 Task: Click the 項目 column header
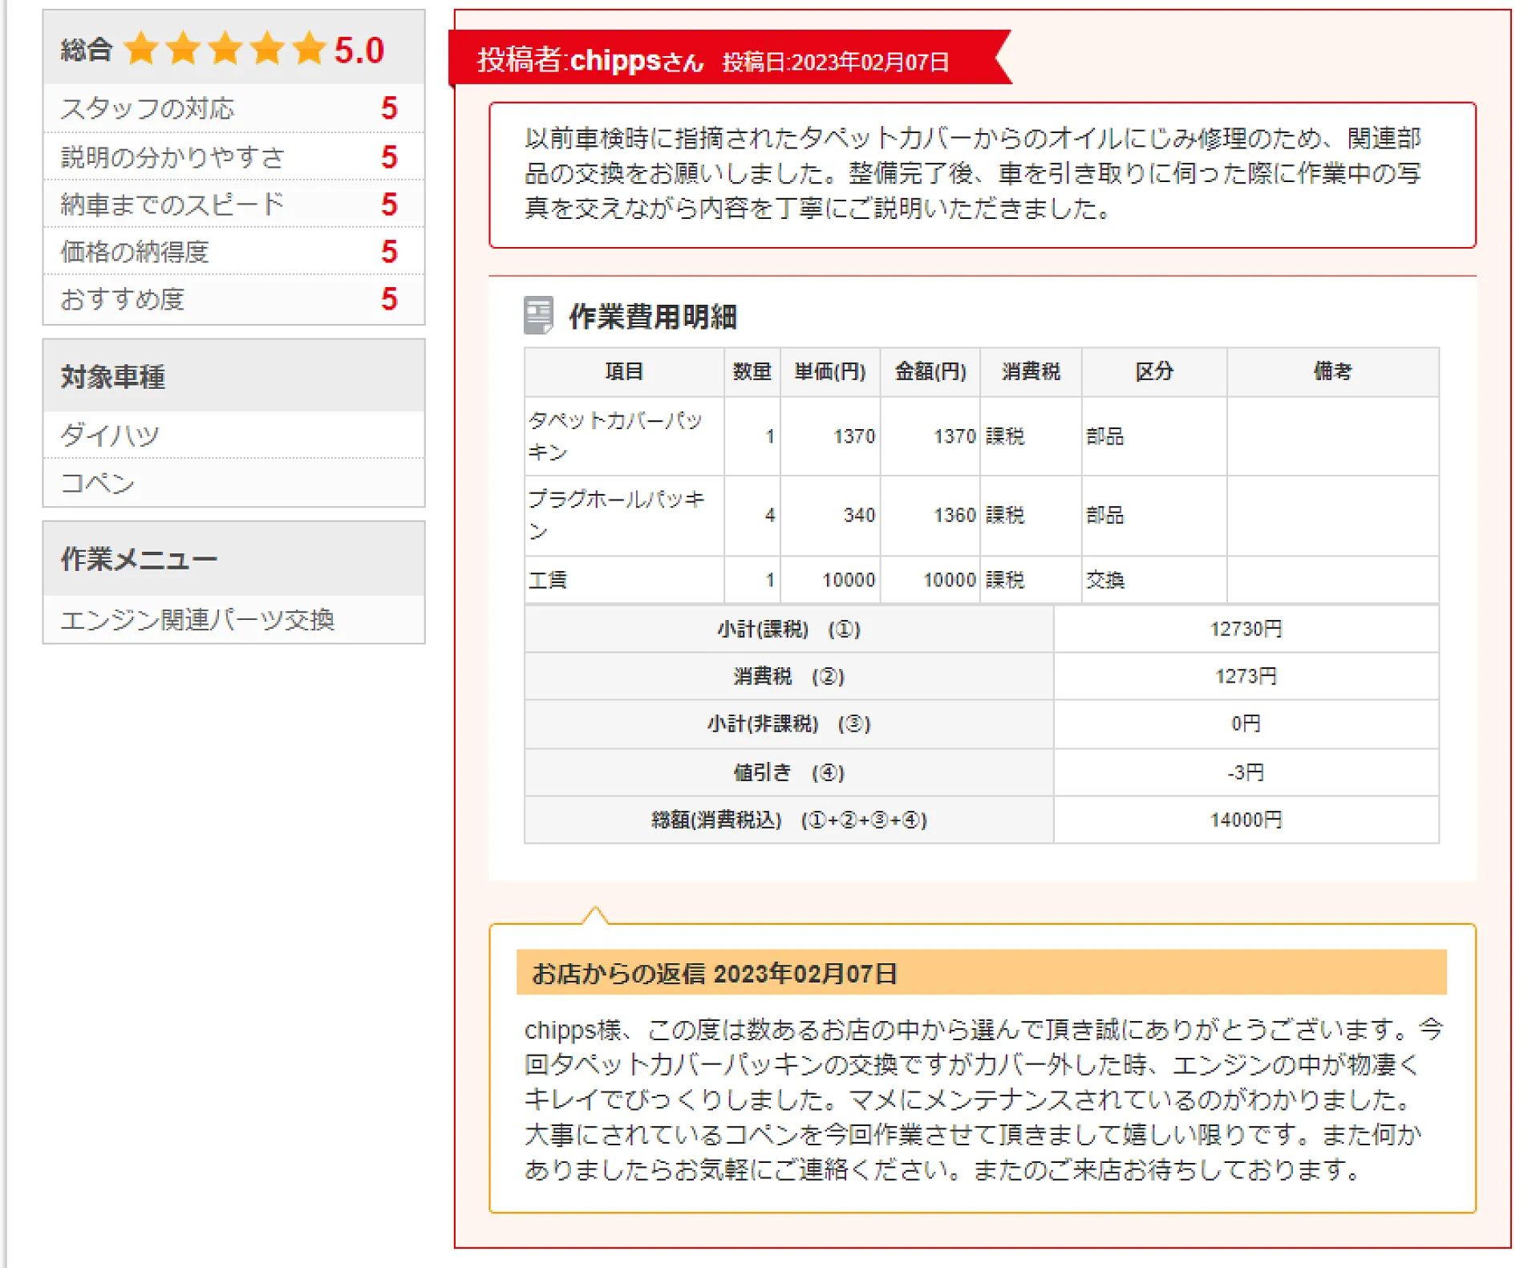coord(624,371)
